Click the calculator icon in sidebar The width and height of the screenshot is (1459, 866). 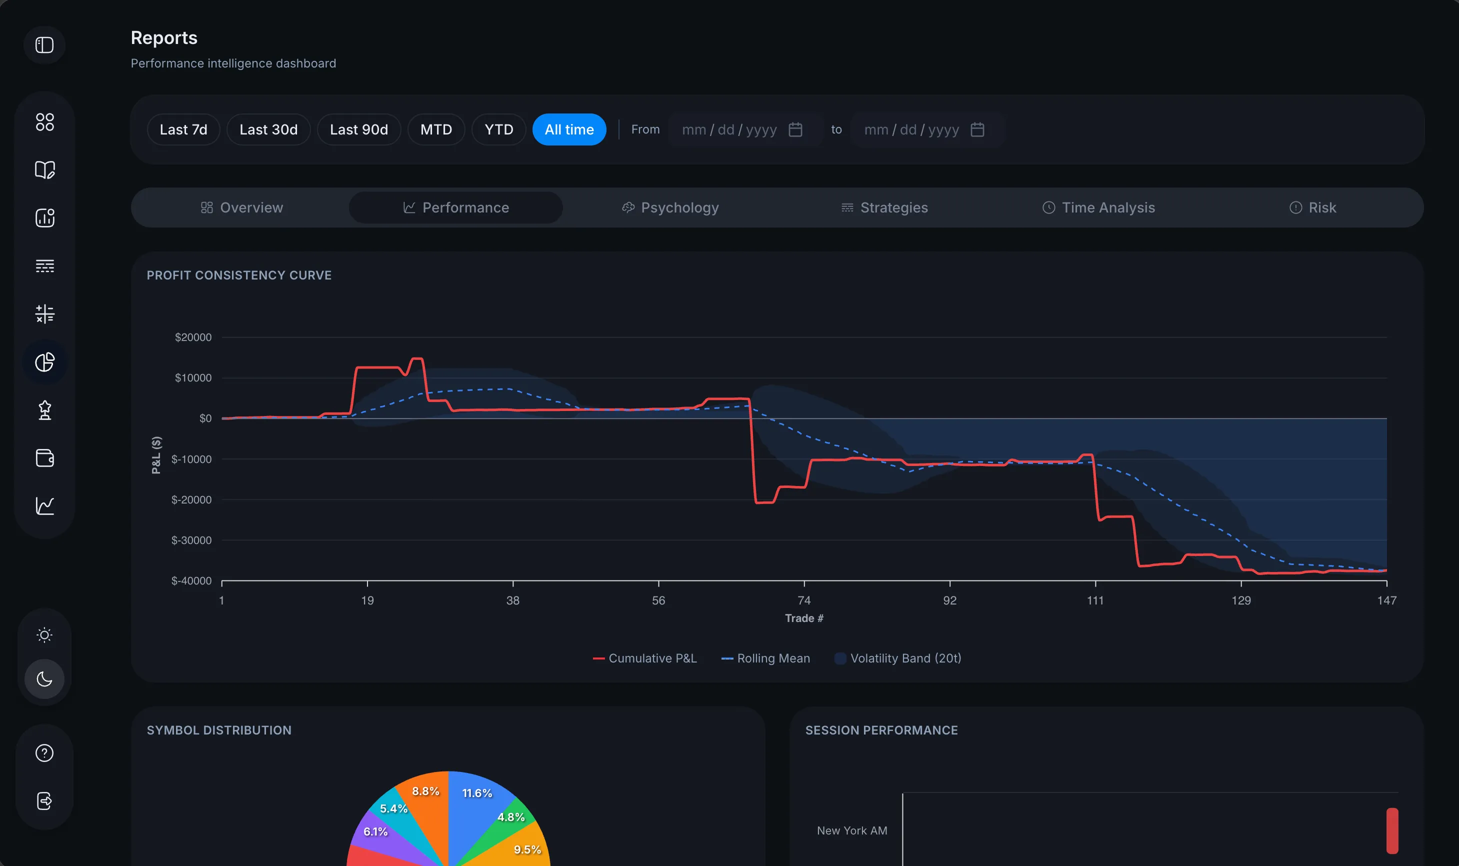tap(44, 314)
